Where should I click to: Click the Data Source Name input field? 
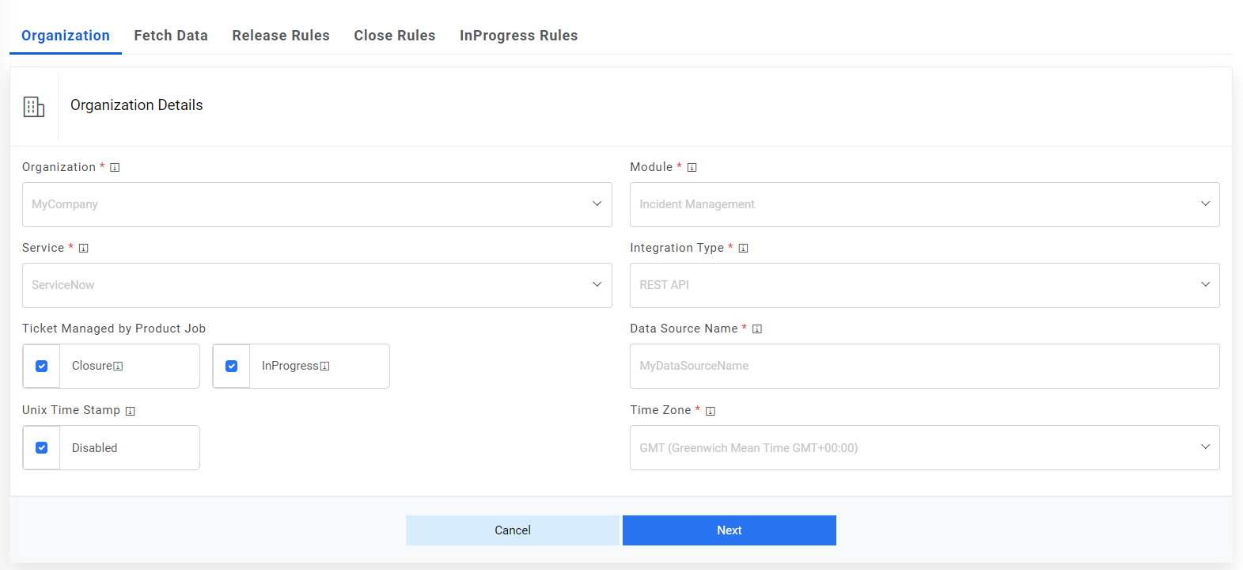(924, 367)
